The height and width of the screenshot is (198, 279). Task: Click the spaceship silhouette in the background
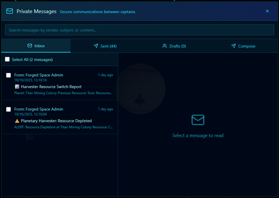pos(140,99)
